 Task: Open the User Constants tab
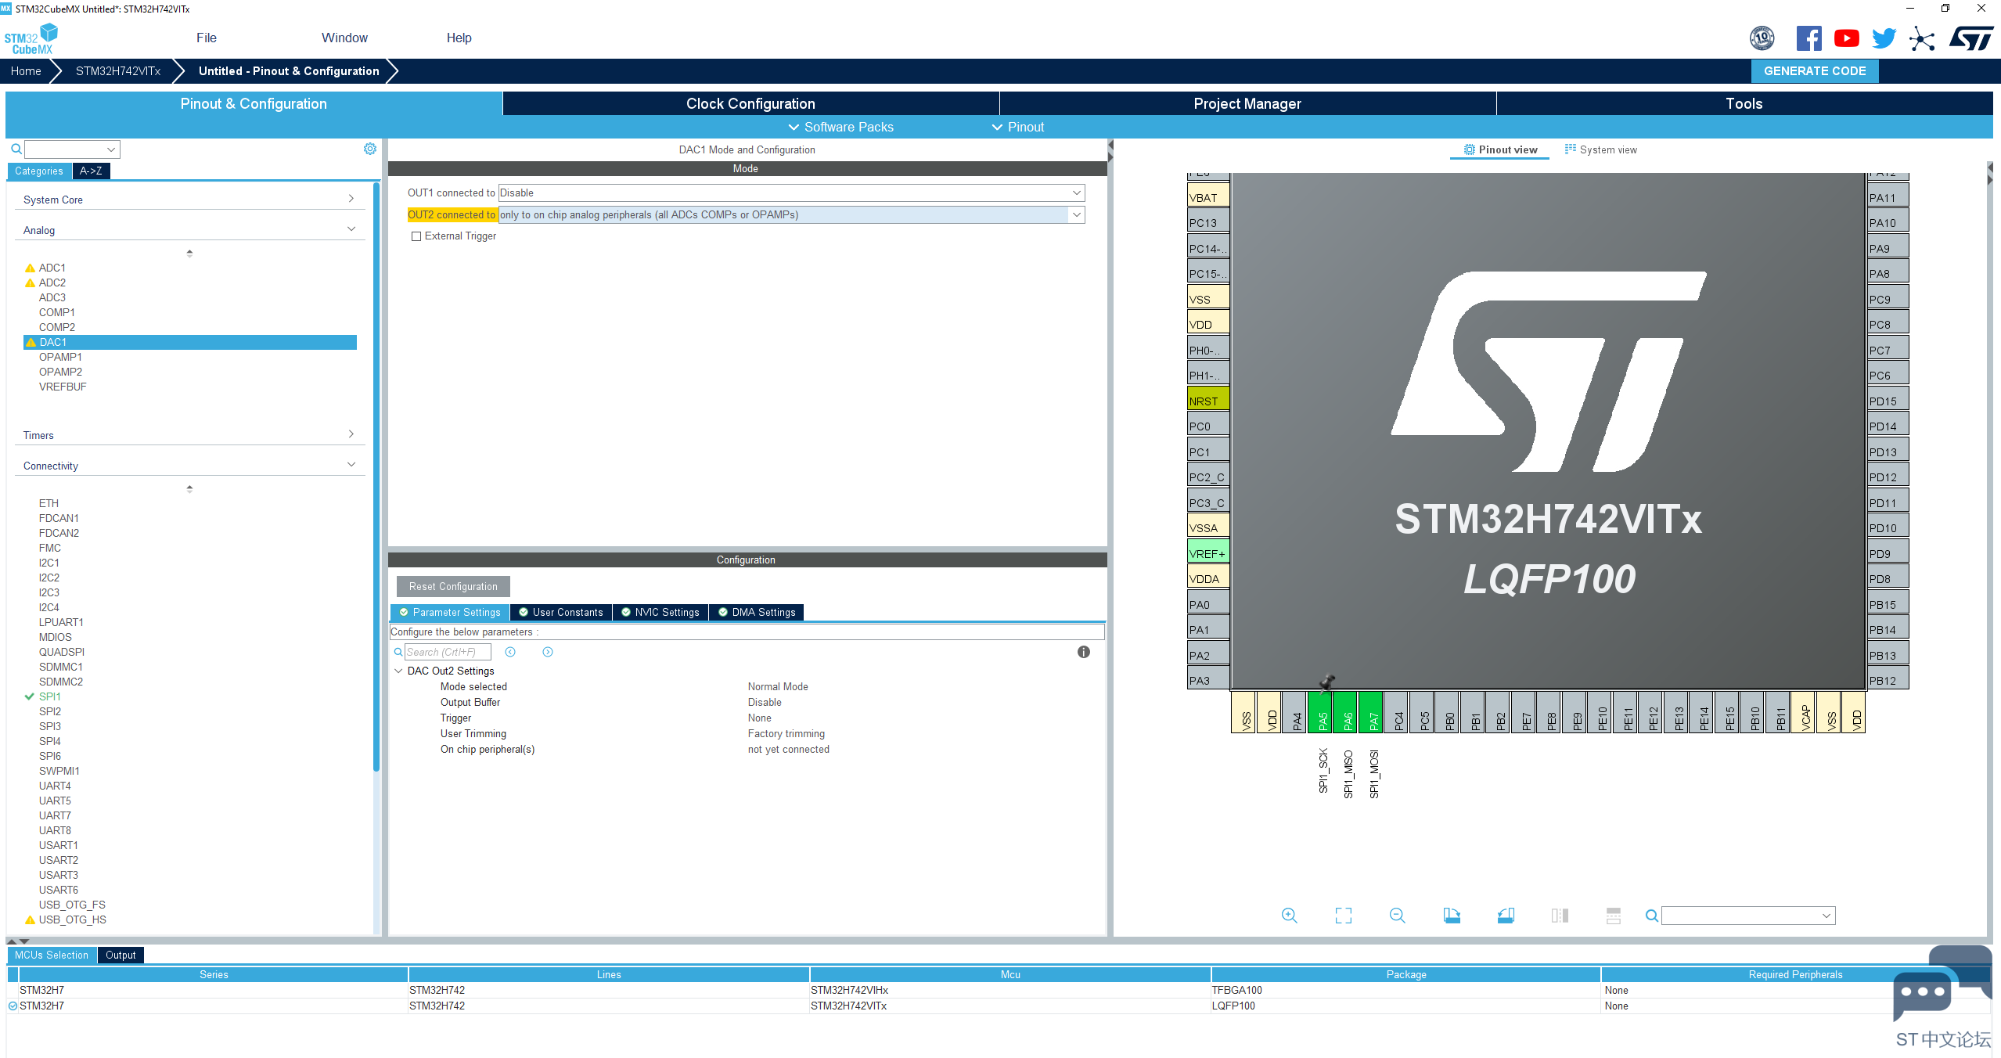561,612
